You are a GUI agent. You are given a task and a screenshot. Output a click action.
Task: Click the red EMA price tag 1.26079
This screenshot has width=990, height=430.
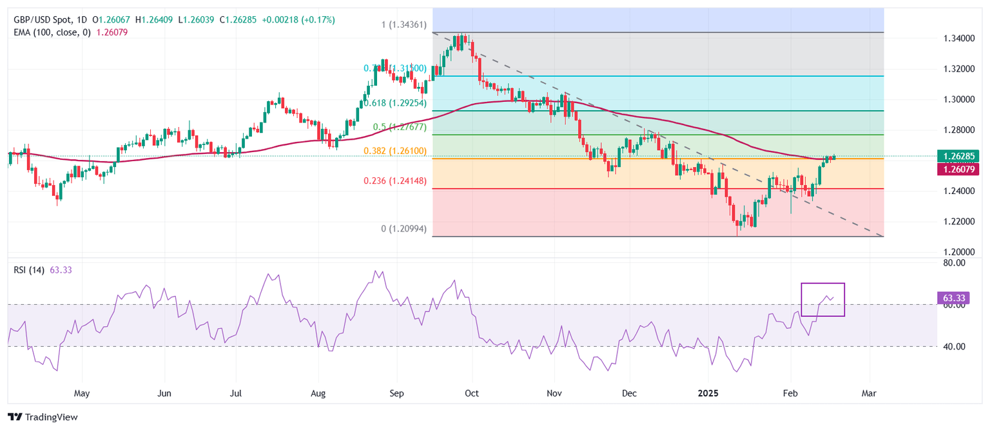(960, 170)
